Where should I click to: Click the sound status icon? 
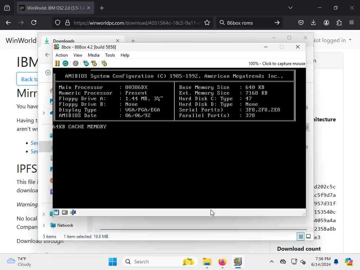[x=73, y=212]
